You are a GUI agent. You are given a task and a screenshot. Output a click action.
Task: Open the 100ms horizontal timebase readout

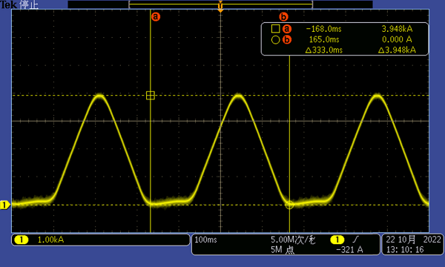[x=205, y=240]
